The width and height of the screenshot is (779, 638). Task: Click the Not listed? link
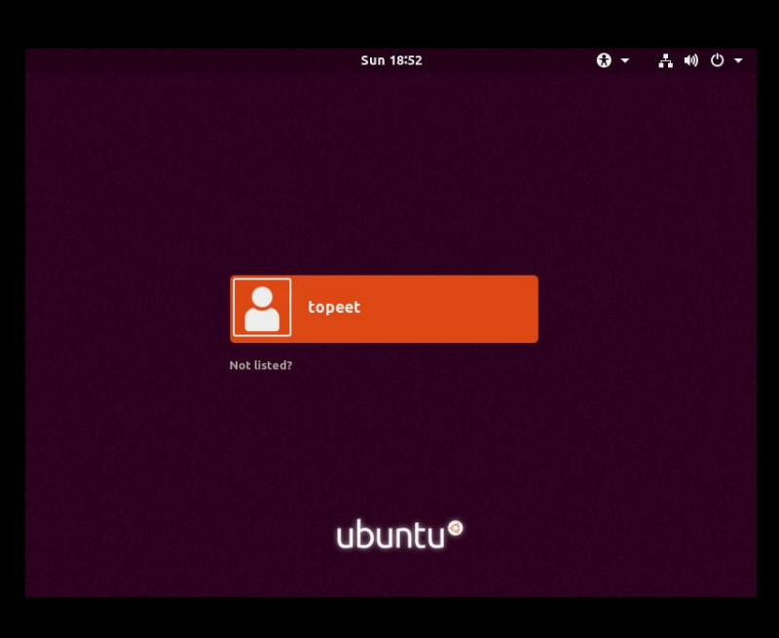pos(261,365)
